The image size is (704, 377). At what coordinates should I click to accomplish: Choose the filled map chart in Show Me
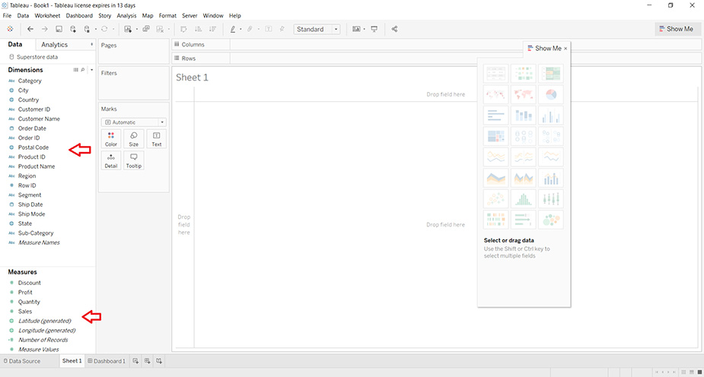(x=524, y=94)
